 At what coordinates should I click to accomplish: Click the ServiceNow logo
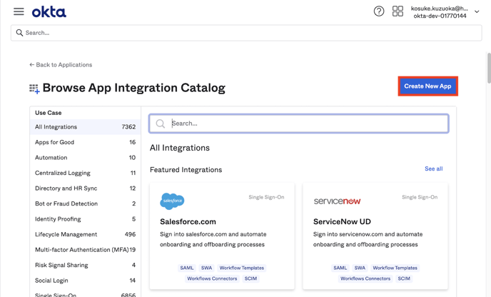(x=337, y=201)
